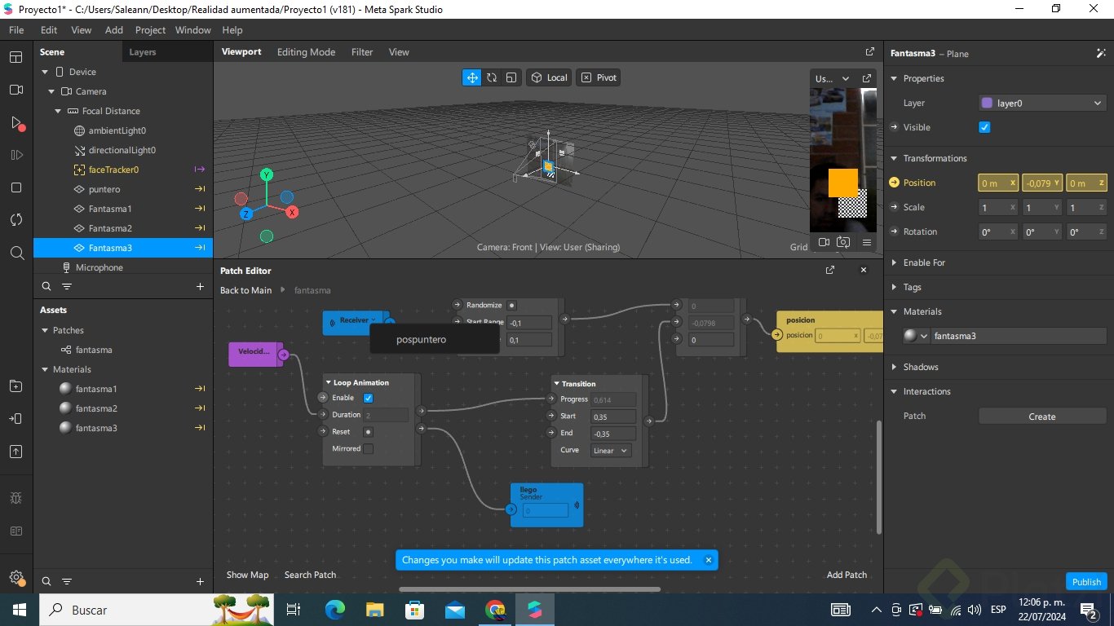The height and width of the screenshot is (626, 1114).
Task: Click the horizontal scrollbar in Patch Editor
Action: point(529,589)
